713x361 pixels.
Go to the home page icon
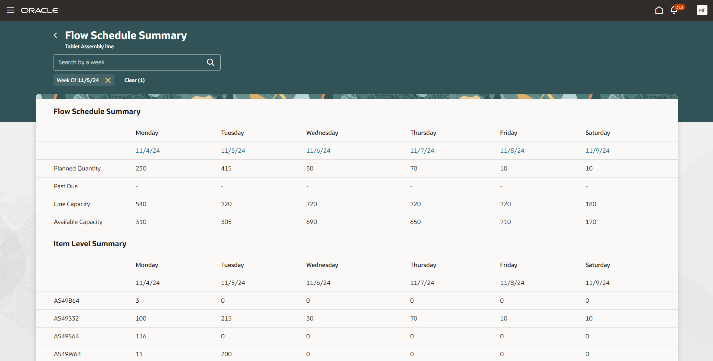(659, 10)
